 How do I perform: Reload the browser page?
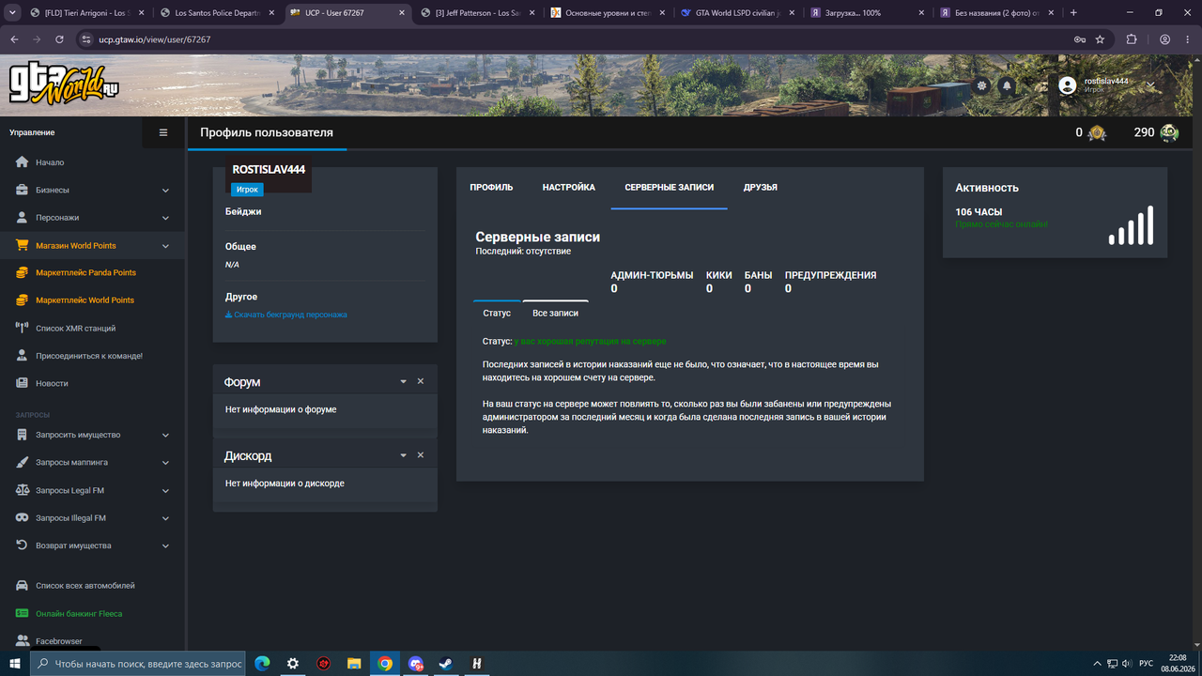click(59, 39)
